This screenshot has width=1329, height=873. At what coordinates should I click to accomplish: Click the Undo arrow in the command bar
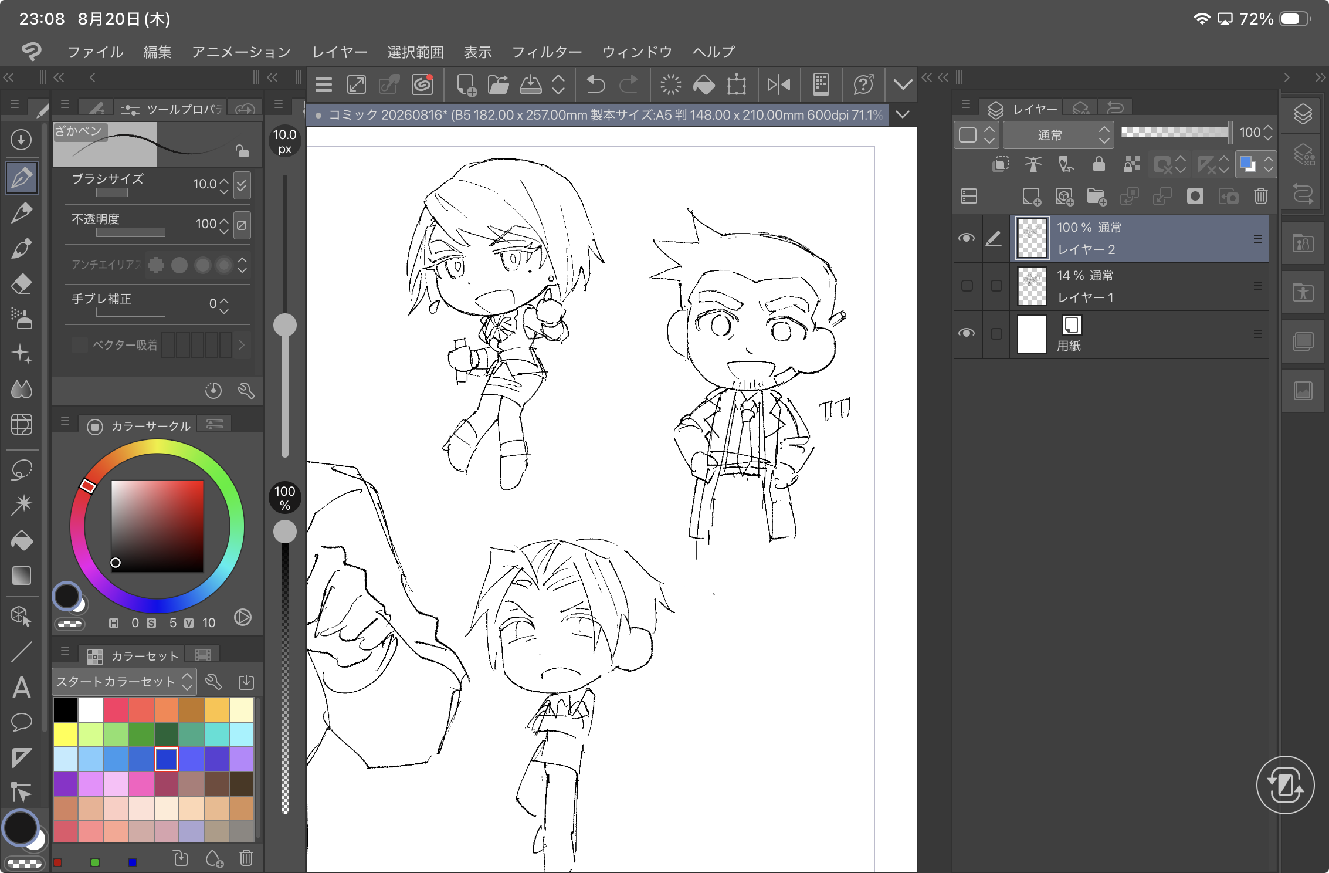(x=596, y=84)
